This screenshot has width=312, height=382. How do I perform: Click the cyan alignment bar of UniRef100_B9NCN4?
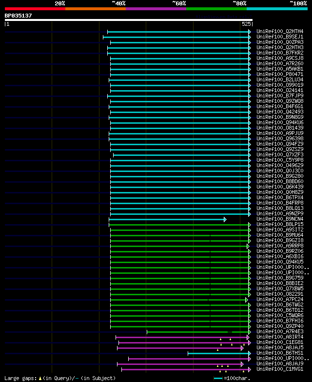[167, 219]
